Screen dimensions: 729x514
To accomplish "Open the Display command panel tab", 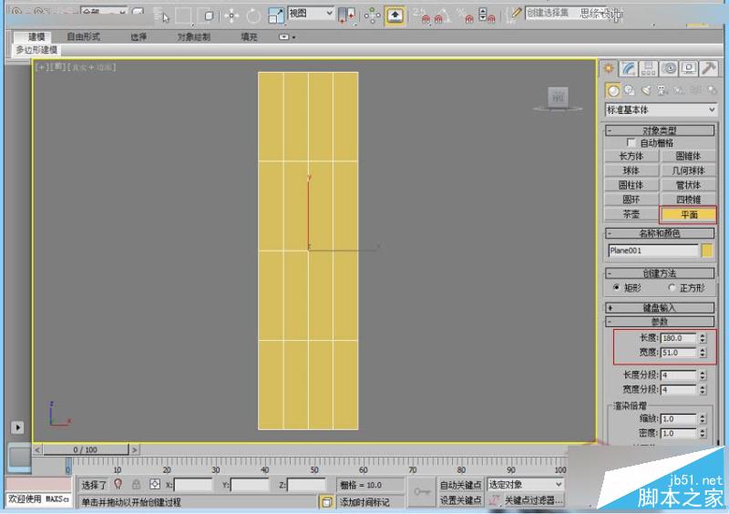I will pyautogui.click(x=689, y=69).
